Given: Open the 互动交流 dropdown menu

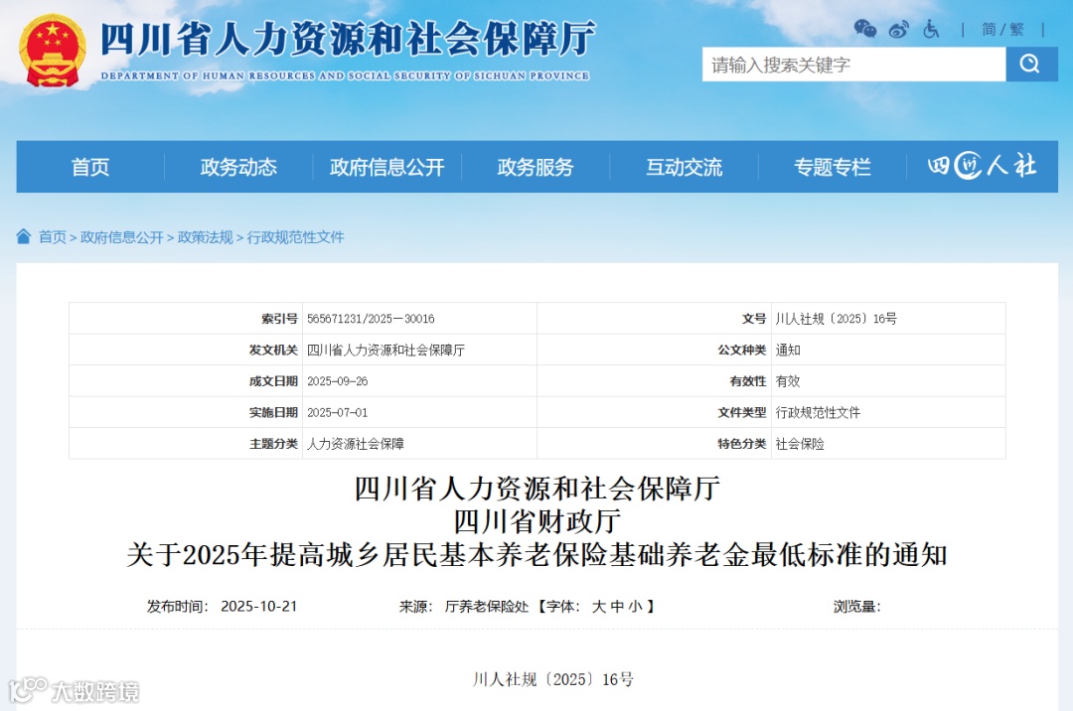Looking at the screenshot, I should (683, 167).
